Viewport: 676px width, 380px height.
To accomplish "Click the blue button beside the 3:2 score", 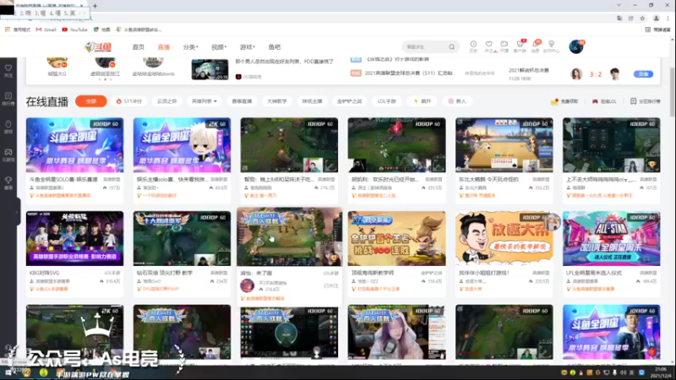I will coord(643,74).
